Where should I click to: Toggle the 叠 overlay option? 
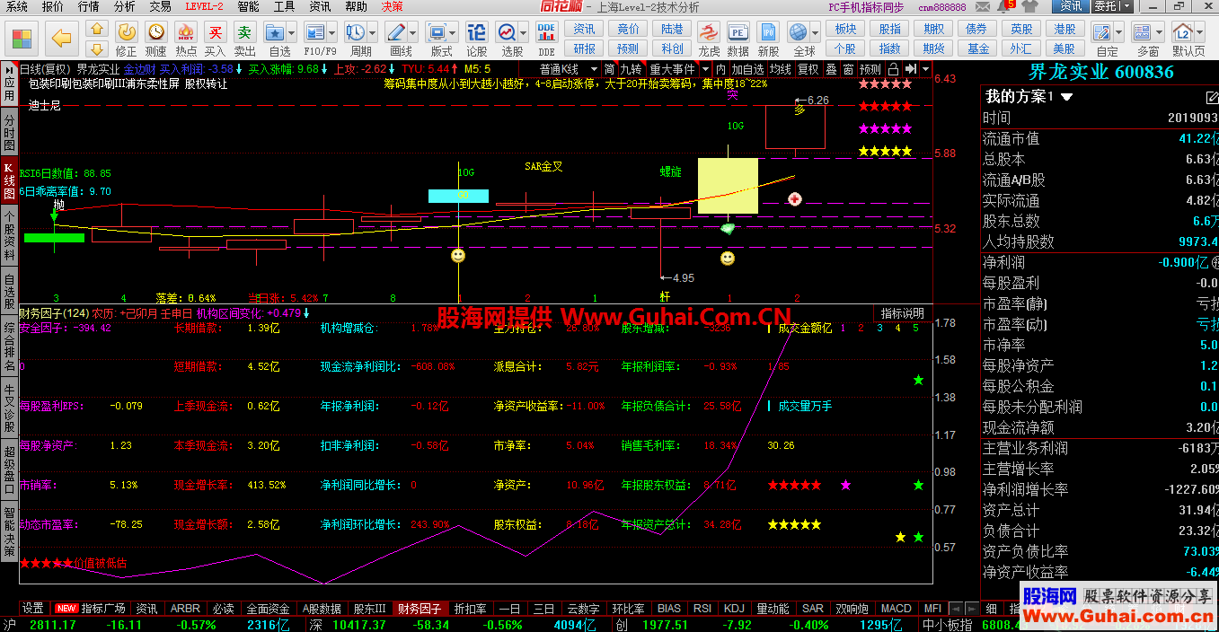point(831,69)
